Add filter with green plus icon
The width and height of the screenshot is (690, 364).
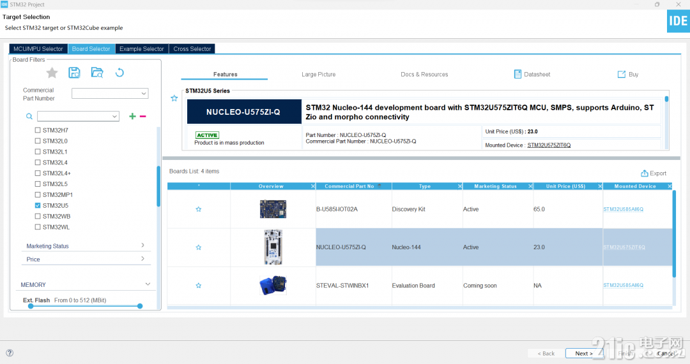coord(132,117)
